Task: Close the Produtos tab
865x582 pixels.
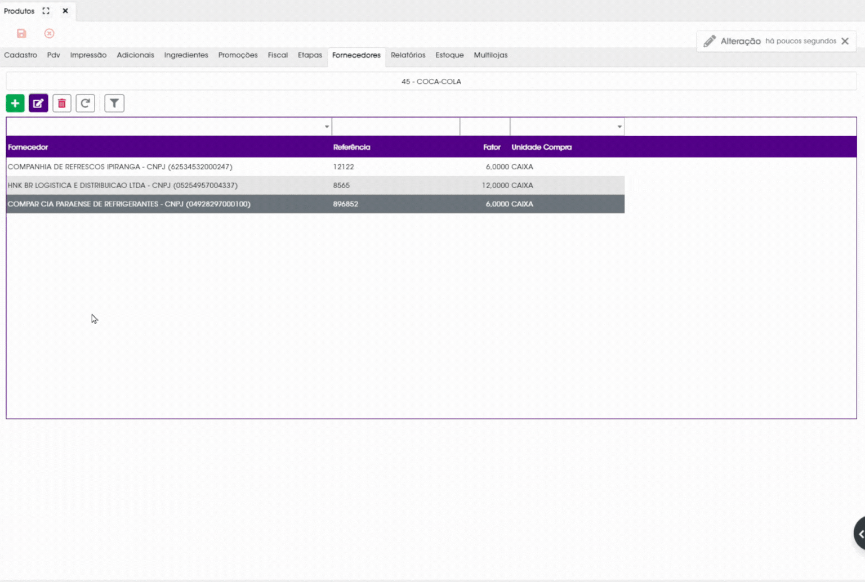Action: point(65,11)
